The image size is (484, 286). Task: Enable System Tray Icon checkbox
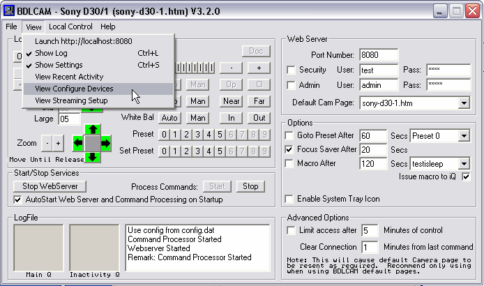pos(289,199)
